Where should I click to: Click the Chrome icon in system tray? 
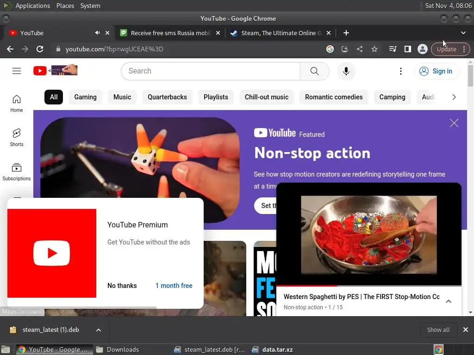[x=438, y=349]
